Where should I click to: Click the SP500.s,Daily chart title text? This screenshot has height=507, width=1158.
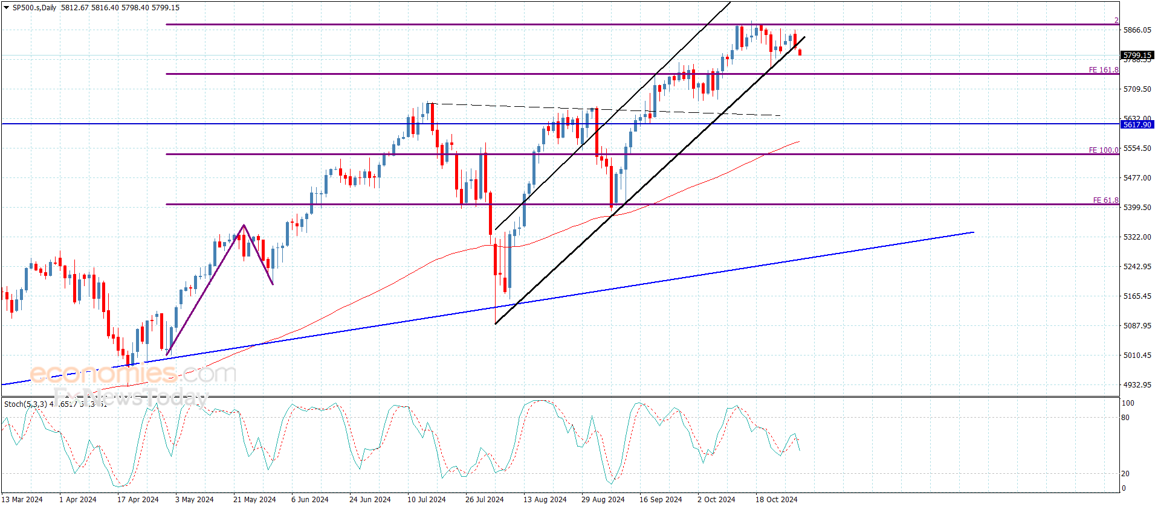coord(34,8)
